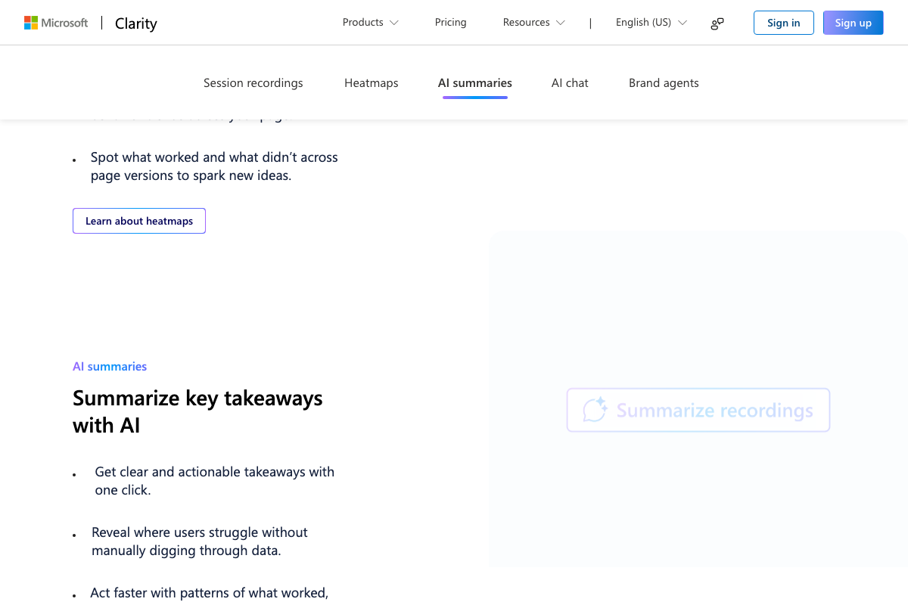Click the Learn about heatmaps button
Viewport: 908px width, 605px height.
click(x=139, y=221)
